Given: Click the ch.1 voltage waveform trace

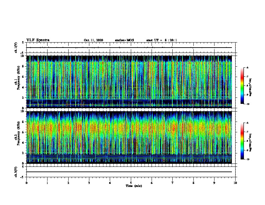Looking at the screenshot, I should point(129,48).
